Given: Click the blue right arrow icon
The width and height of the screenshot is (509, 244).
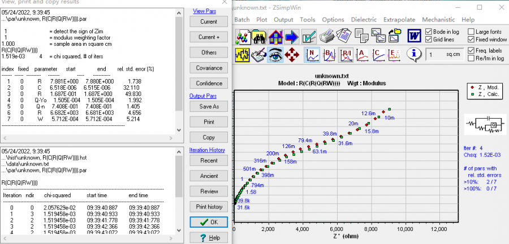Looking at the screenshot, I should [292, 37].
